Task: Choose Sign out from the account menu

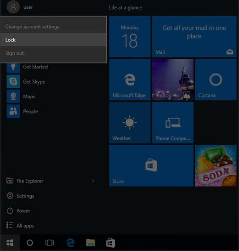Action: click(53, 53)
